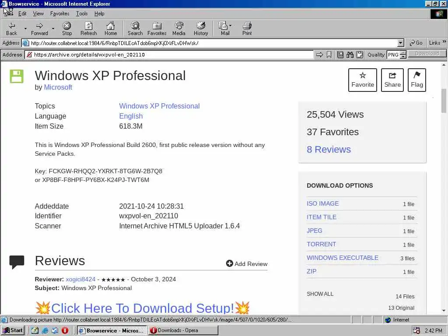Open the Forward button history dropdown arrow
The height and width of the screenshot is (336, 448).
pyautogui.click(x=53, y=28)
